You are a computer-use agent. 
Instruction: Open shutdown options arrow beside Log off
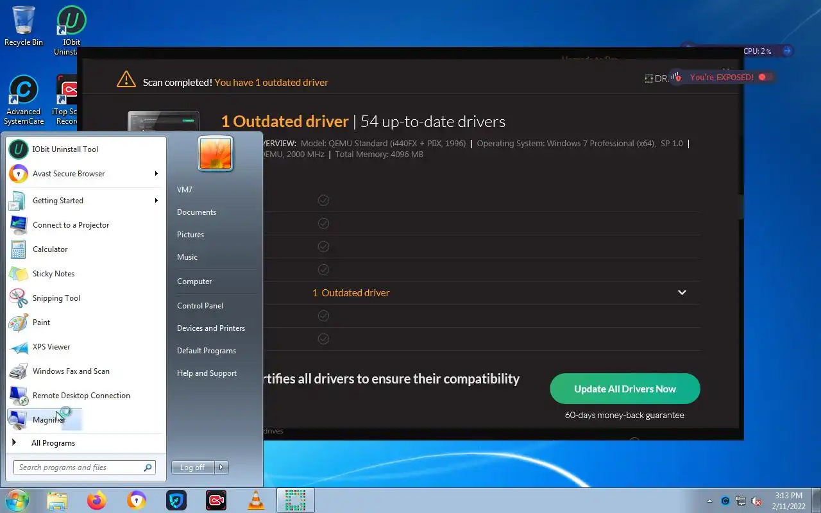pos(221,467)
